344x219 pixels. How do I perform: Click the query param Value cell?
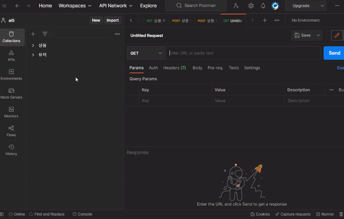(x=248, y=101)
